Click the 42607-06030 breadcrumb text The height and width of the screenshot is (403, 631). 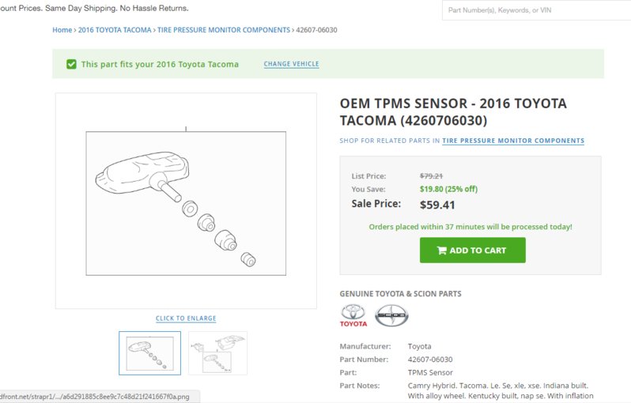click(317, 30)
